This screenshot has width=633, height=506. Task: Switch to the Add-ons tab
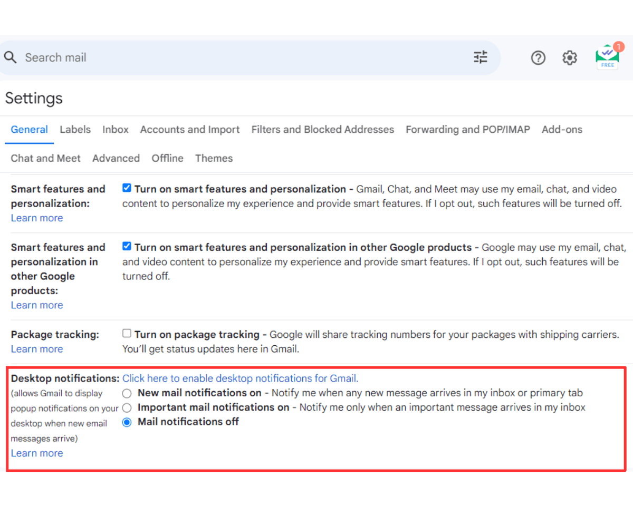pyautogui.click(x=562, y=130)
